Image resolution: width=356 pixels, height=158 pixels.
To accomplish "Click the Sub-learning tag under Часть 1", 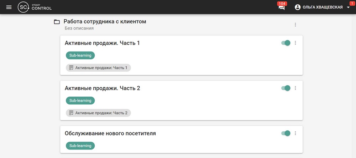I will point(80,55).
